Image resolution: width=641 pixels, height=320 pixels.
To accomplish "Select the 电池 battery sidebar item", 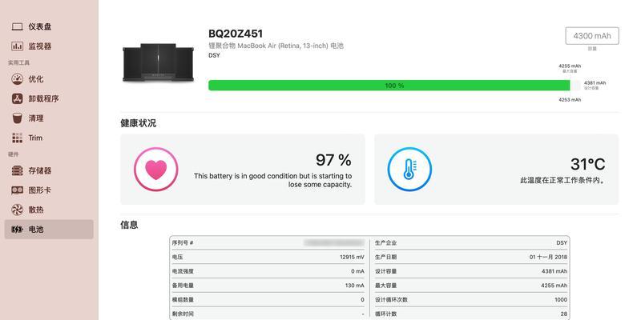I will click(x=49, y=230).
